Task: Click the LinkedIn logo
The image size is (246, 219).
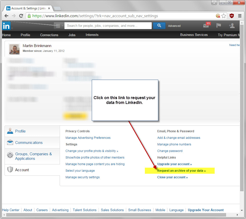Action: click(6, 26)
